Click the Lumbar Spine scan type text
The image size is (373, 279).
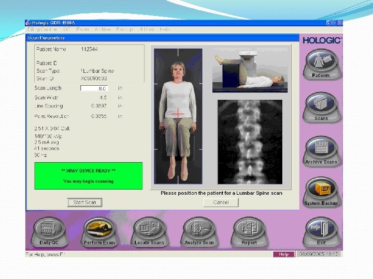coord(97,71)
